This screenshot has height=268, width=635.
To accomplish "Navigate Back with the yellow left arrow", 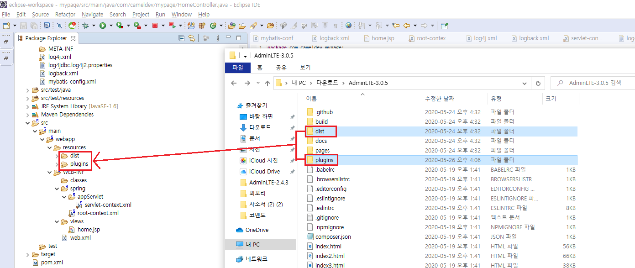I will 407,26.
